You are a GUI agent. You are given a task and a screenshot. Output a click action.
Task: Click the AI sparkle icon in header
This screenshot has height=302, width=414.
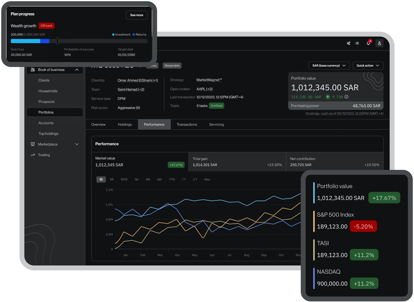point(349,43)
